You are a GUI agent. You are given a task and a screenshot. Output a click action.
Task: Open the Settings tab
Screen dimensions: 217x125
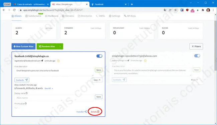pos(115,16)
